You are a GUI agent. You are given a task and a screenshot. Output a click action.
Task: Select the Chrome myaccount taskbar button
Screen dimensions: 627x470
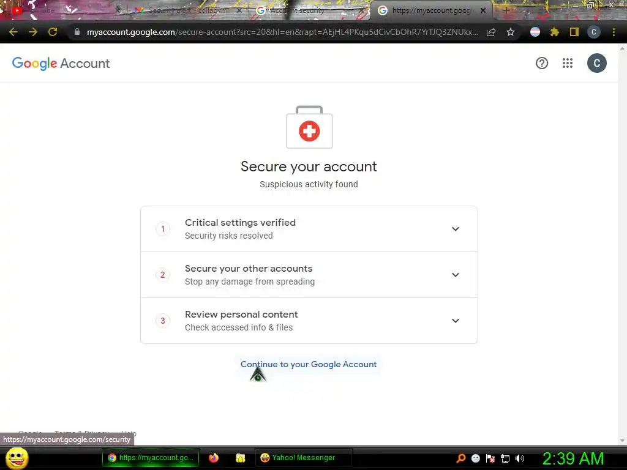tap(151, 458)
